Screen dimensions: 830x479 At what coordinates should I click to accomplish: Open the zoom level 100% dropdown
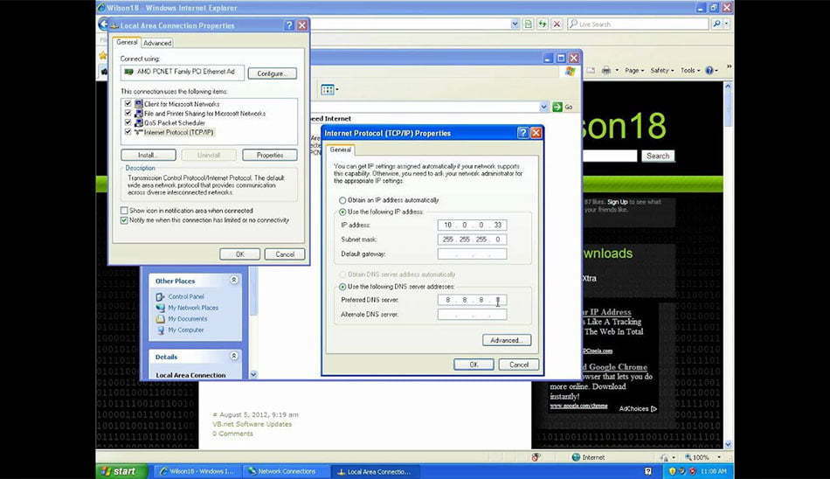719,457
